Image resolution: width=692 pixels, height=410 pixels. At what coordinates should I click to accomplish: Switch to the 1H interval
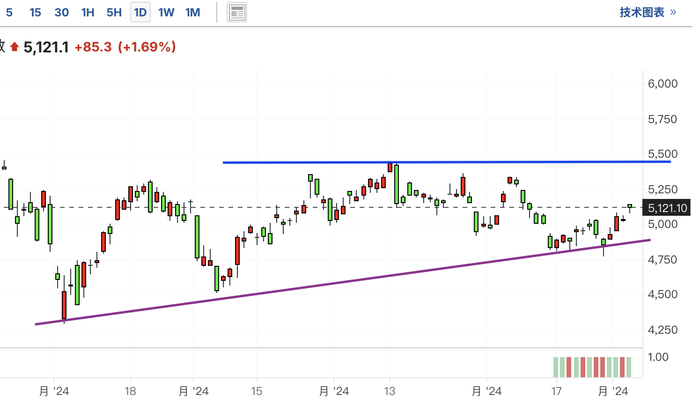coord(88,13)
